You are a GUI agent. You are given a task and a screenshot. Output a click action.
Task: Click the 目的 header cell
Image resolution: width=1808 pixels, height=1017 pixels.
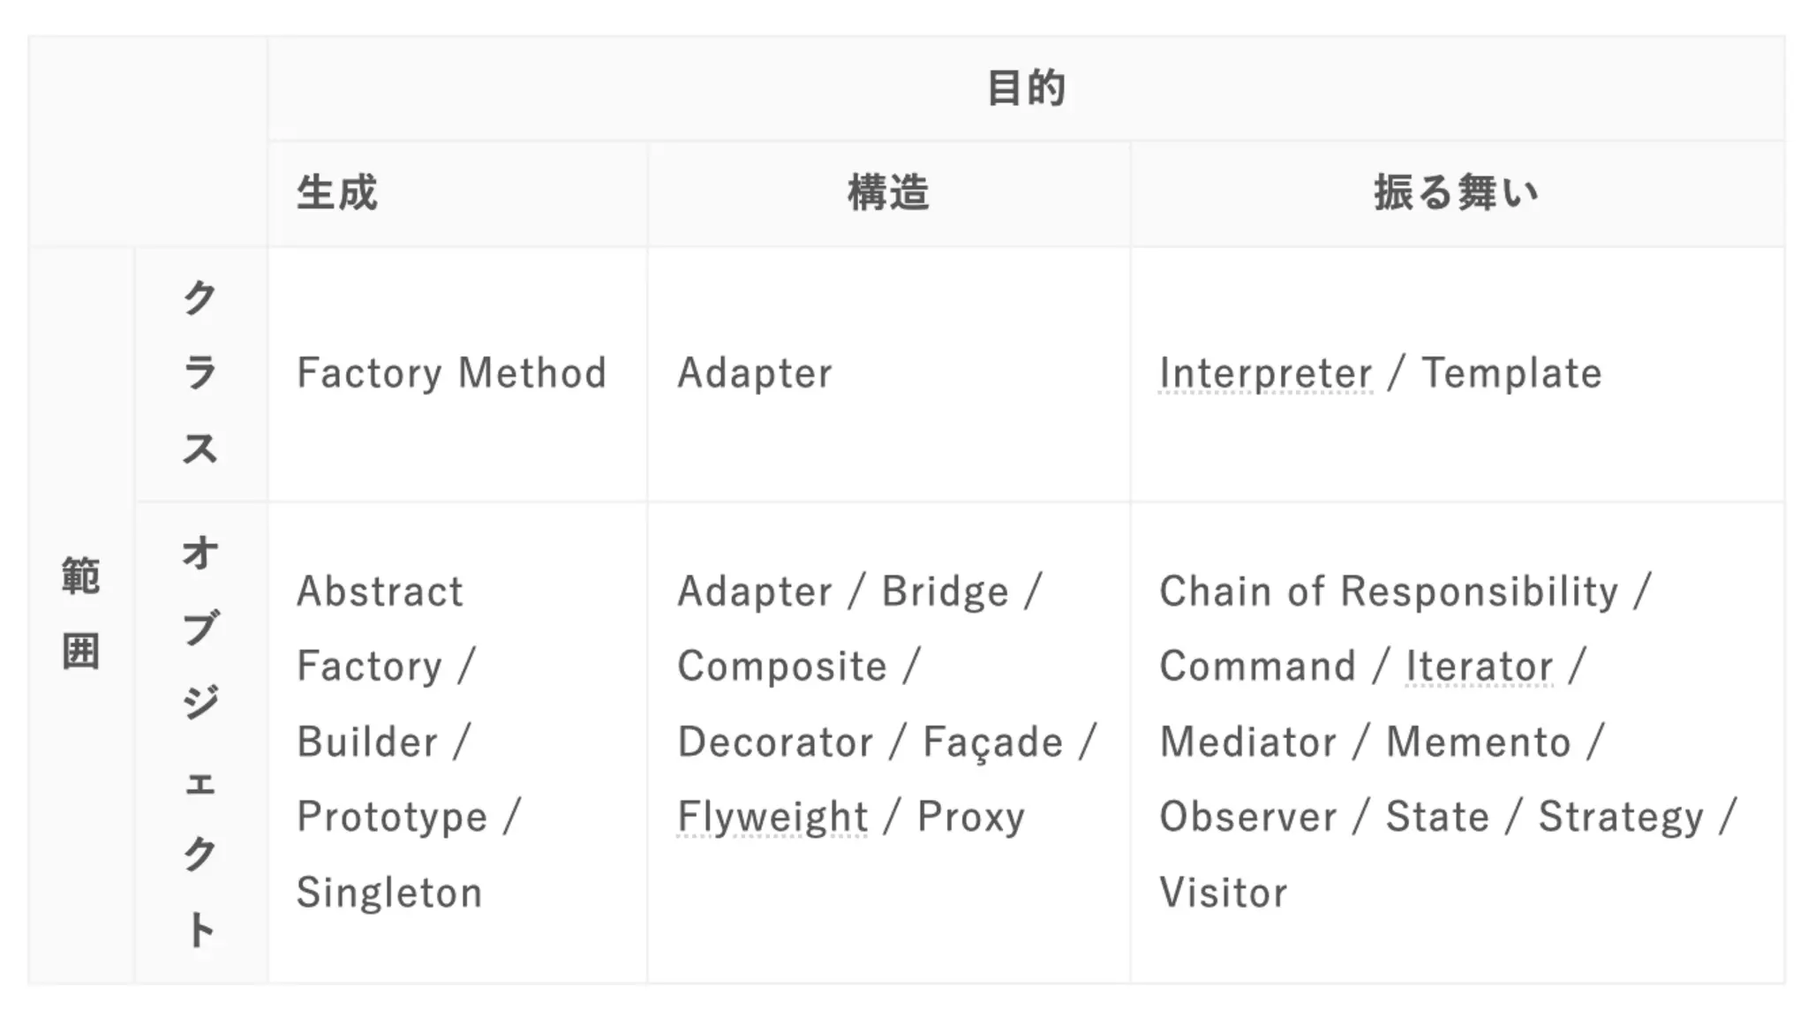tap(1026, 88)
